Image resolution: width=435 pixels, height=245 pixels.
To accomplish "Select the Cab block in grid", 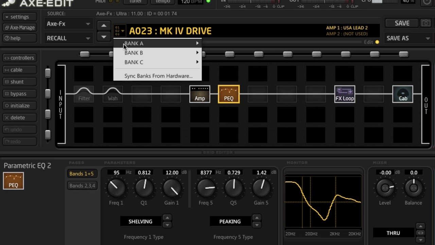I will (x=403, y=94).
